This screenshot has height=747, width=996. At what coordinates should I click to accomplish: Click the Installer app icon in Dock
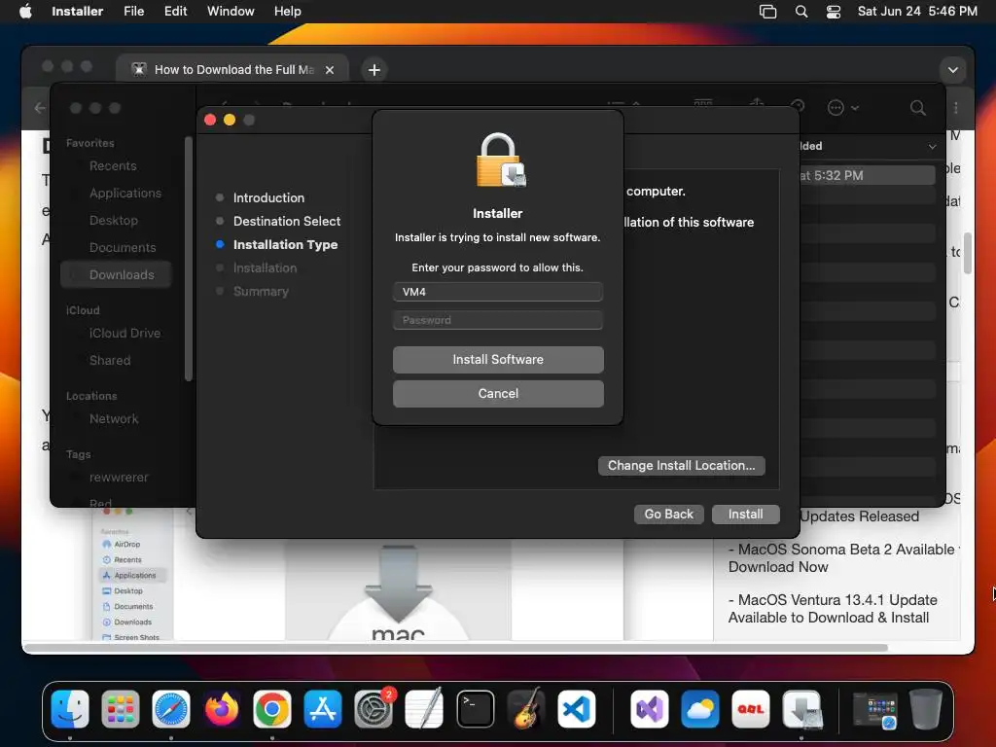tap(801, 708)
